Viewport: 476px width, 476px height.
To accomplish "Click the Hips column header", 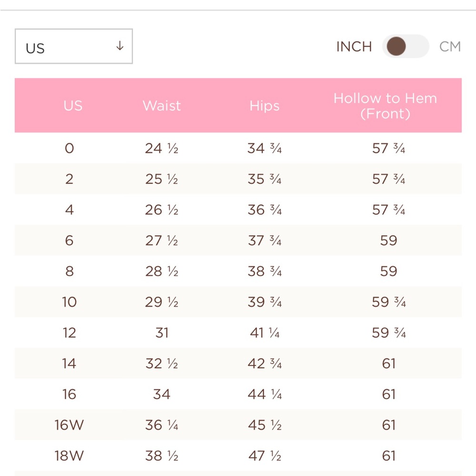I will 264,106.
